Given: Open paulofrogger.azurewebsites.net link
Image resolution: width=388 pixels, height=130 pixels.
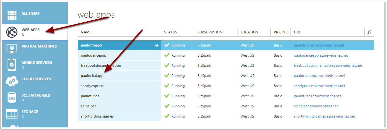Looking at the screenshot, I should [319, 45].
